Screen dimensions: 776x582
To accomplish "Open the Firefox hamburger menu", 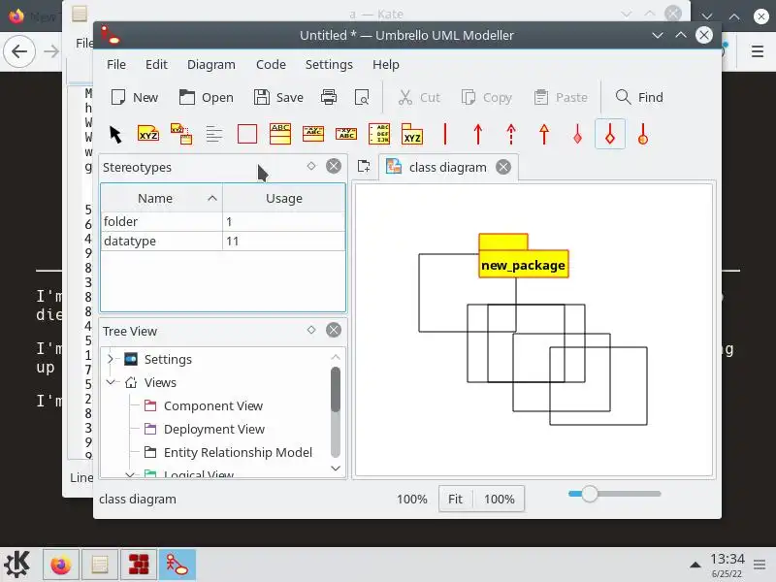I will coord(758,51).
